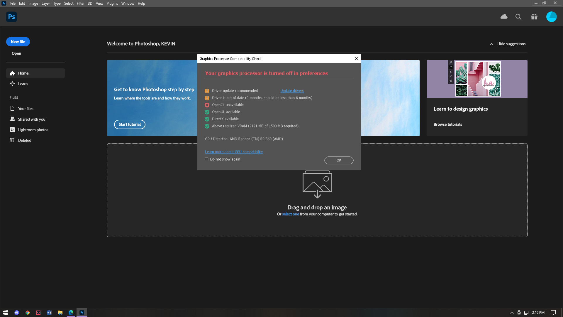
Task: Click the Photoshop PS icon in taskbar
Action: tap(82, 312)
